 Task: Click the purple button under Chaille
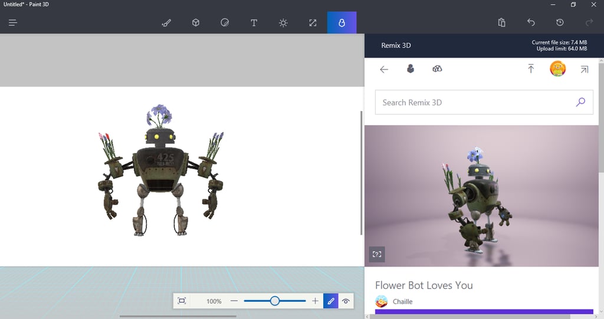(x=484, y=312)
